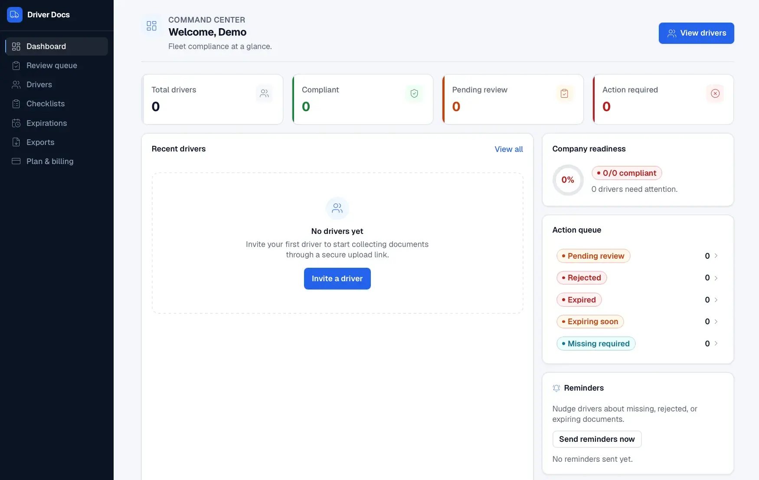
Task: Open the Exports page
Action: [x=56, y=142]
